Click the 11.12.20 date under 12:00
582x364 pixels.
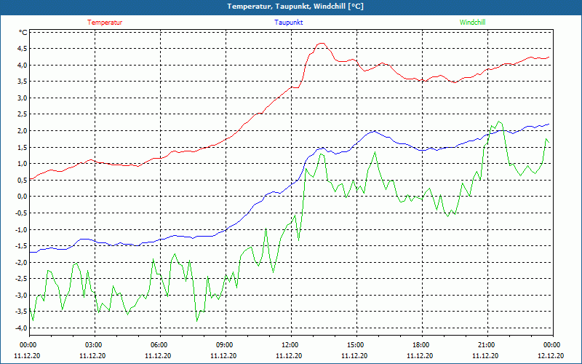(289, 355)
